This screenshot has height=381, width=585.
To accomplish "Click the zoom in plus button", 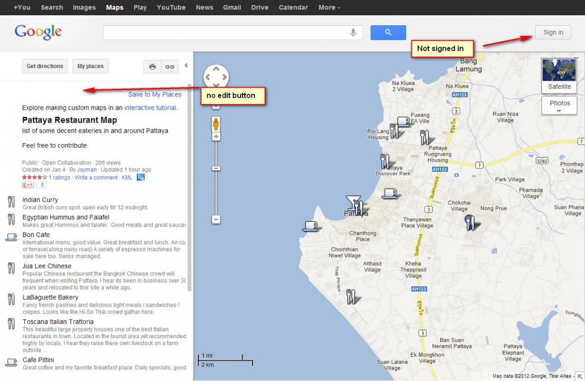I will click(x=216, y=137).
